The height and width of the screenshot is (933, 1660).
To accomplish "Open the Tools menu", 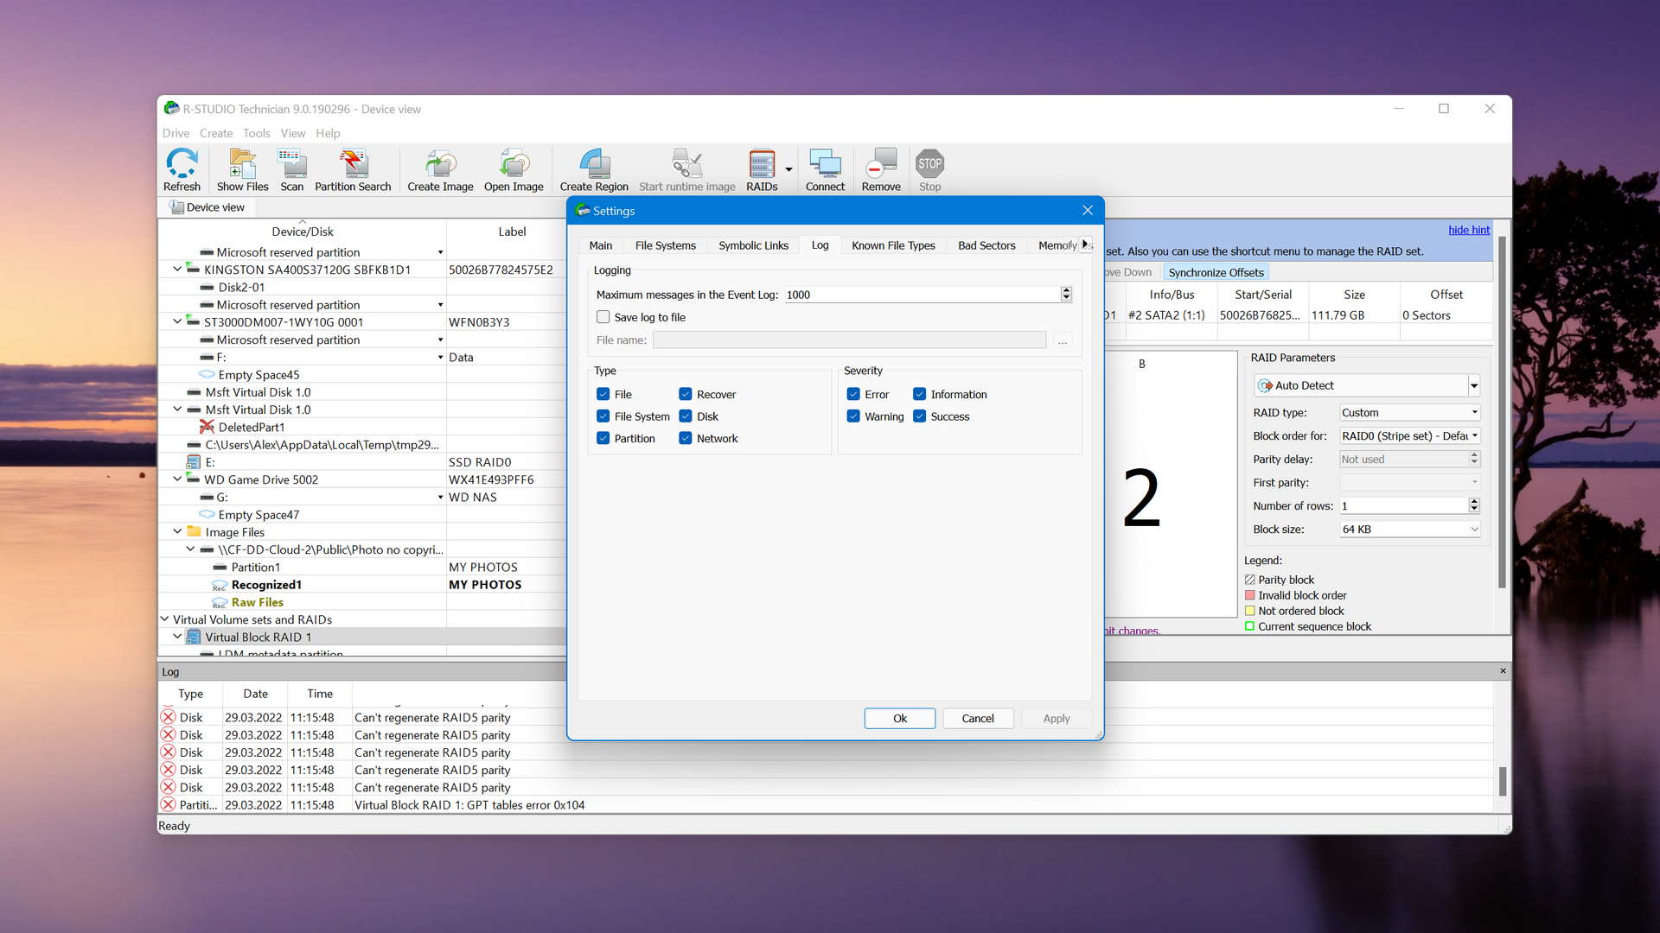I will (x=256, y=133).
